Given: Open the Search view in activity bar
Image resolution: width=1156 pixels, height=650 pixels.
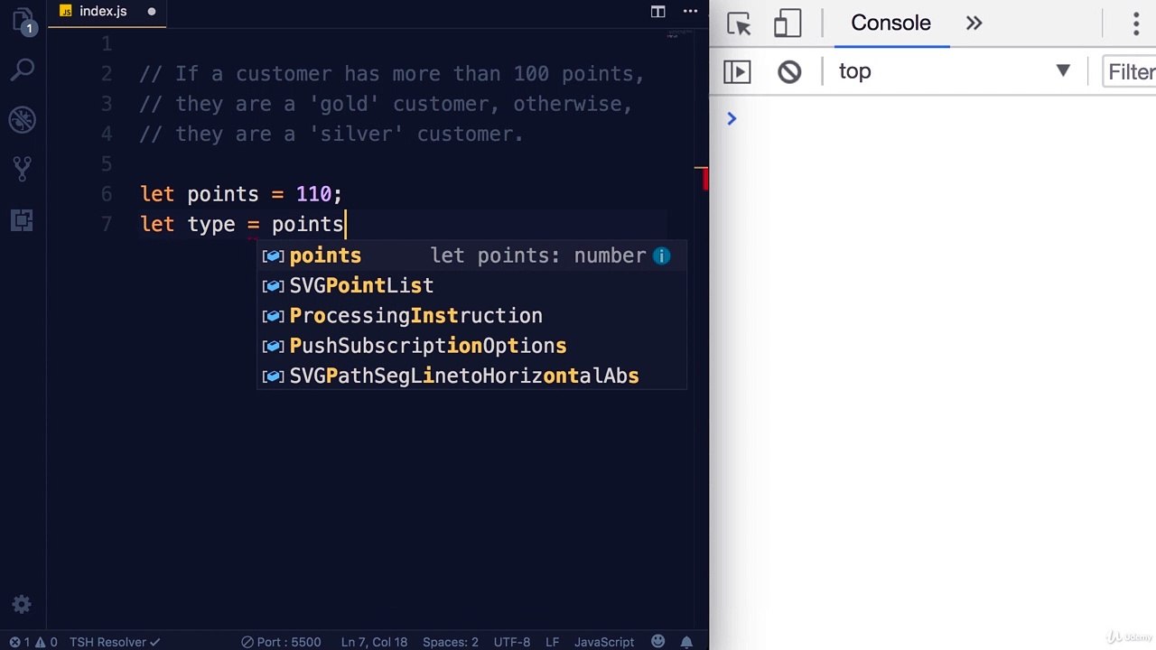Looking at the screenshot, I should (23, 69).
